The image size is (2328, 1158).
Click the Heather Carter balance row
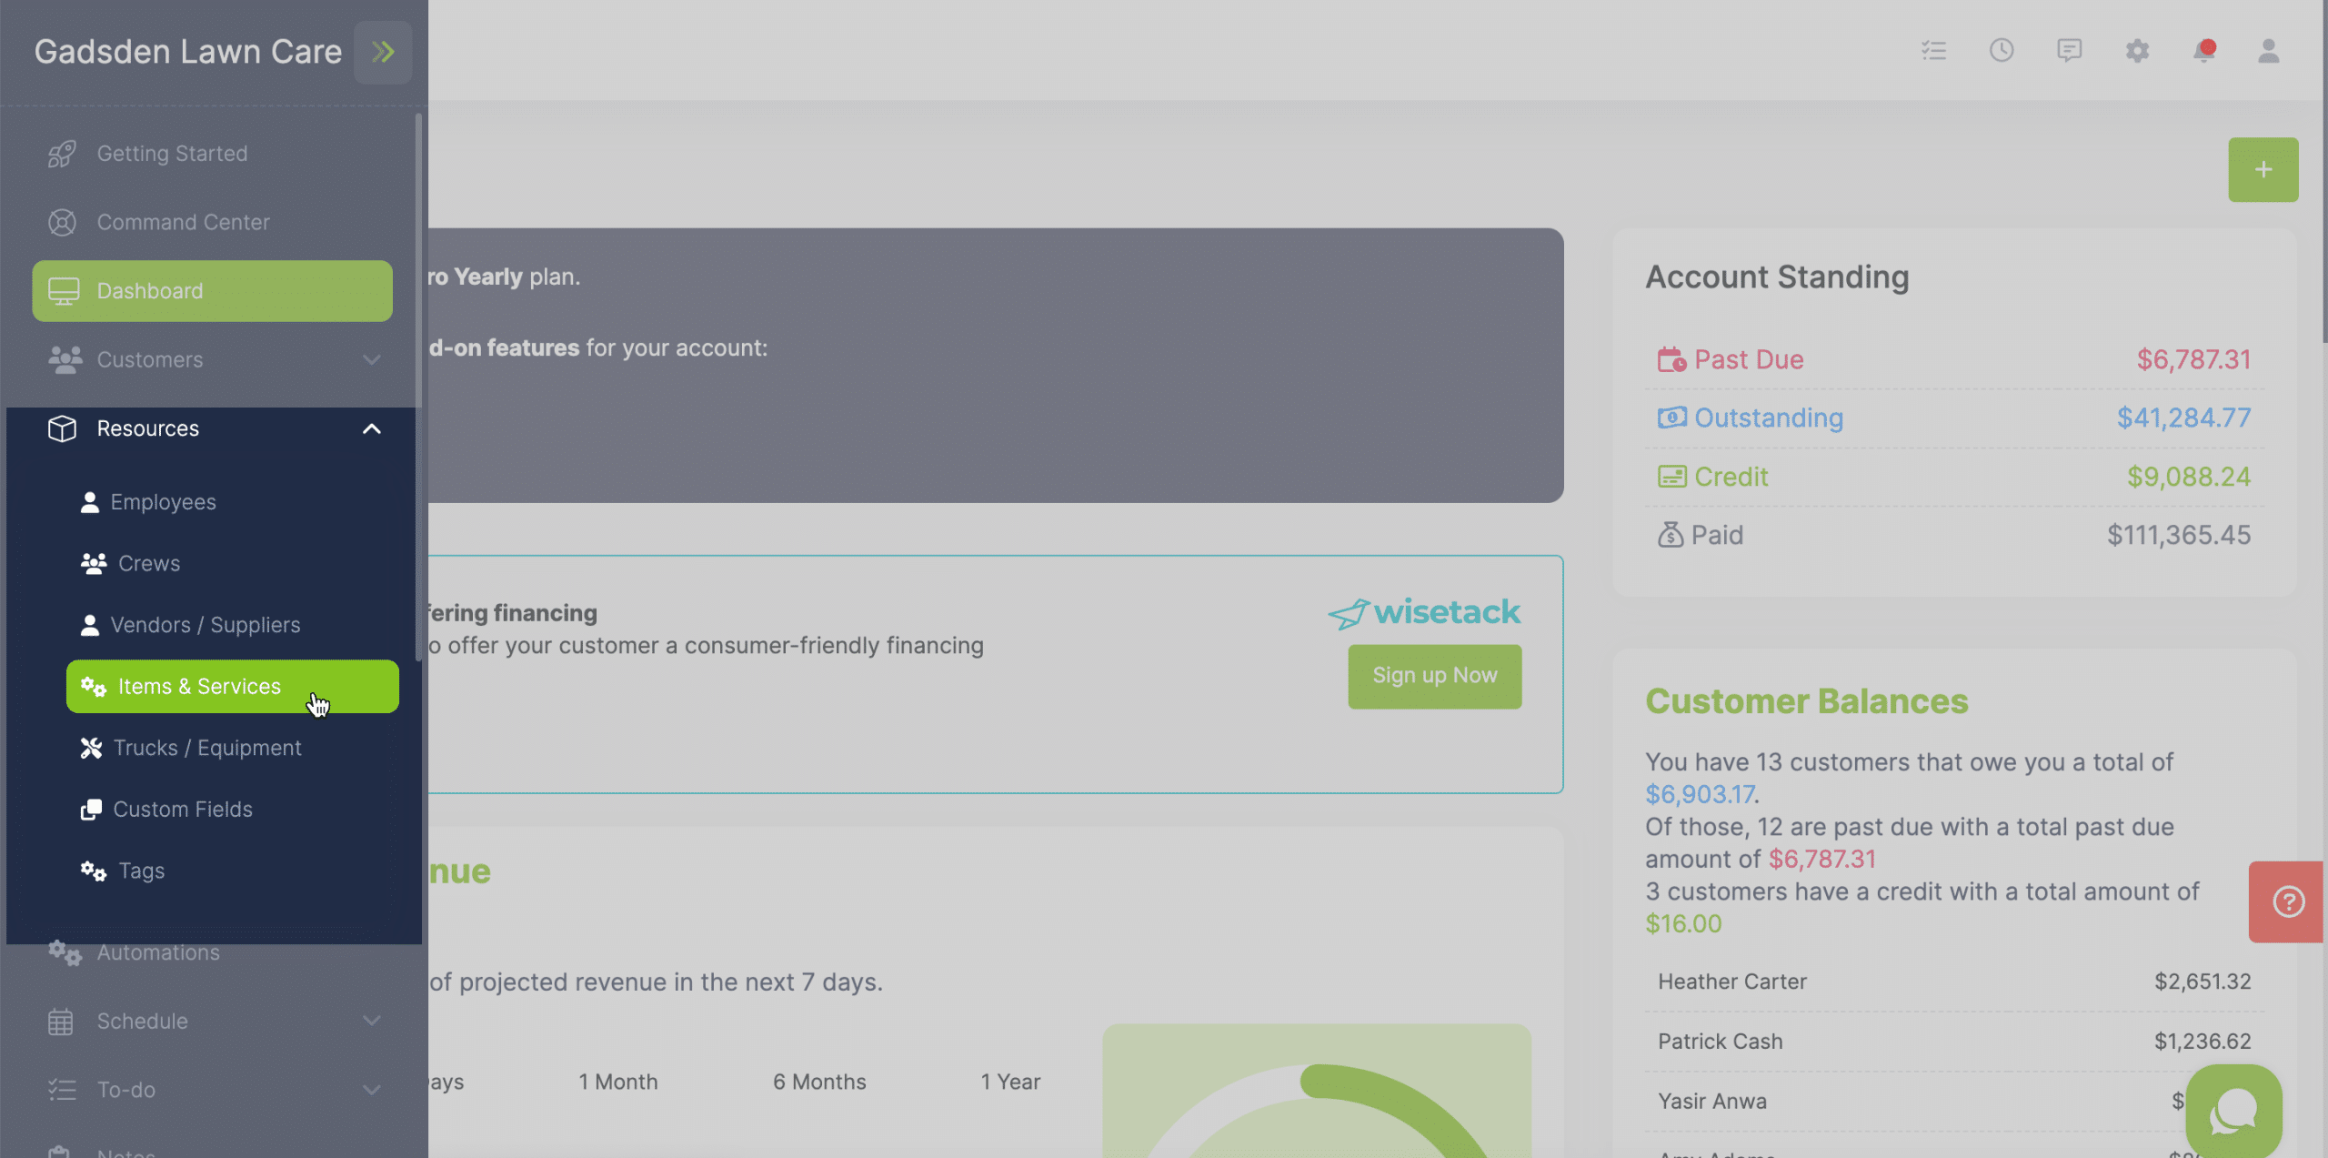(1954, 982)
